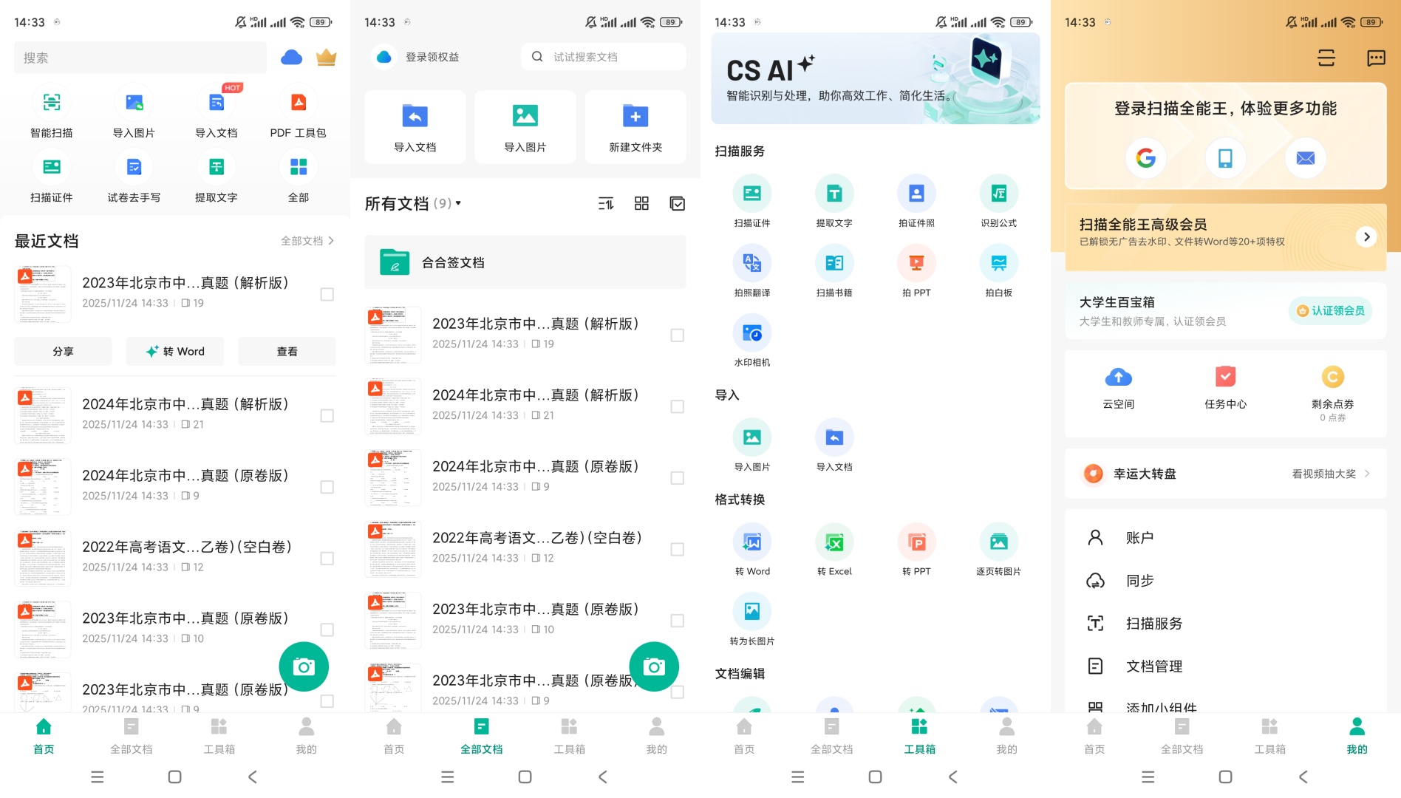Check the box for 2024年 原卷版 in recent documents

[x=327, y=487]
